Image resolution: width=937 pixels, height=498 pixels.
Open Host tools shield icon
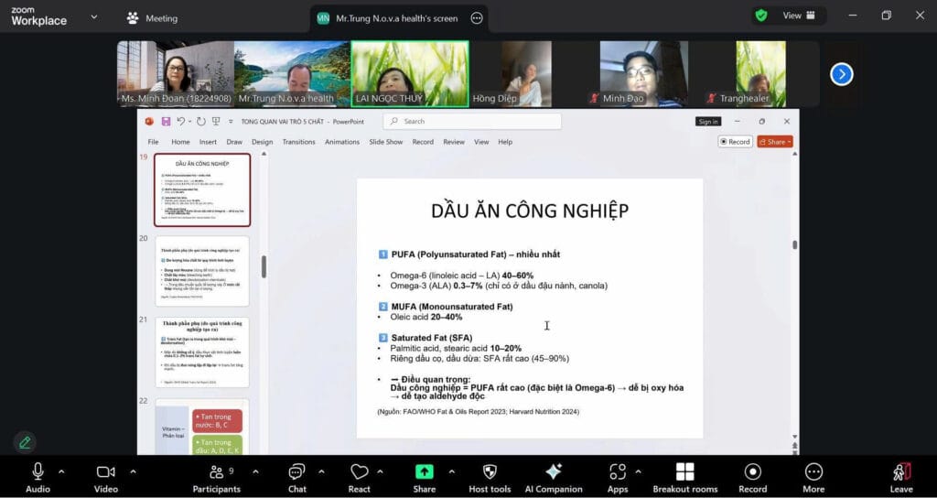tap(489, 476)
